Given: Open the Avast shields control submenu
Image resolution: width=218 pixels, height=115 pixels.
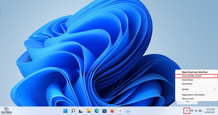Looking at the screenshot, I should click(196, 76).
